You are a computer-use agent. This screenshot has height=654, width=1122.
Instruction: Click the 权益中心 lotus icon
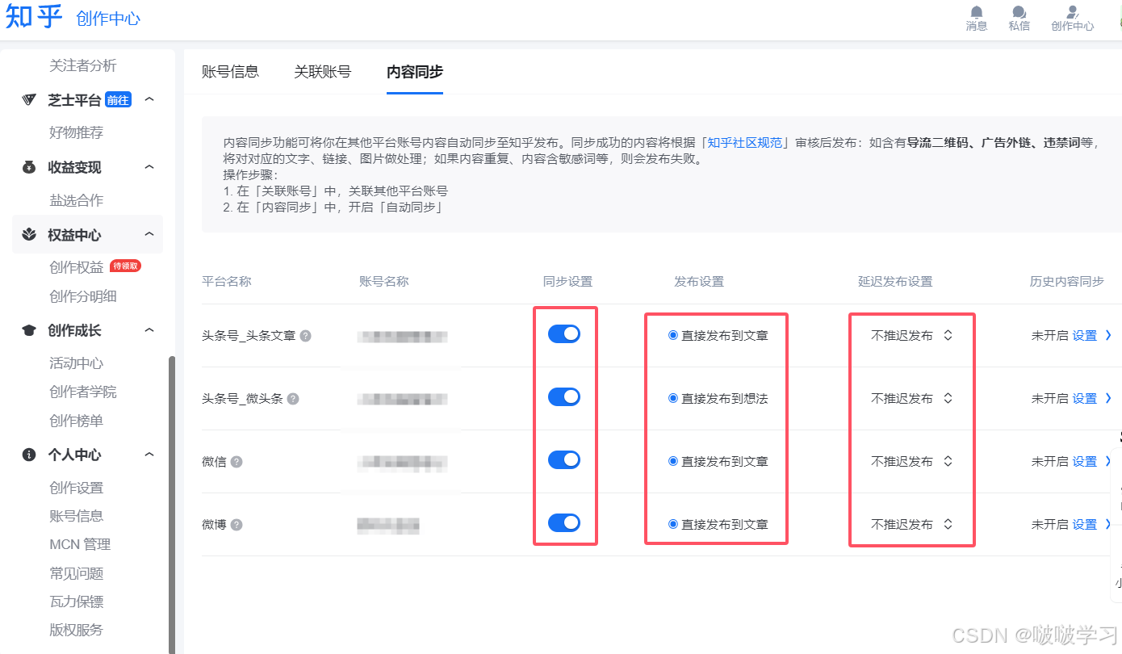29,235
